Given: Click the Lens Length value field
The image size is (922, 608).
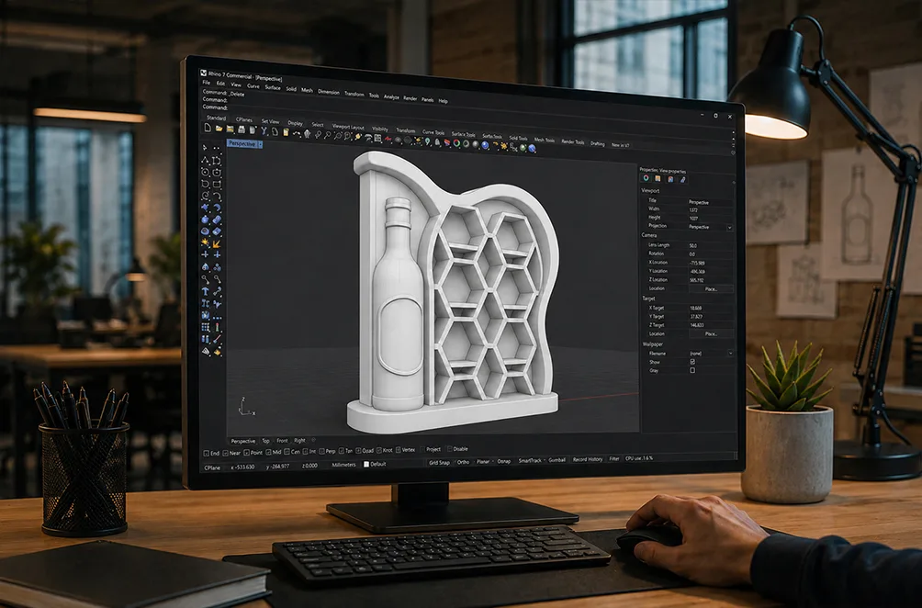Looking at the screenshot, I should (710, 245).
